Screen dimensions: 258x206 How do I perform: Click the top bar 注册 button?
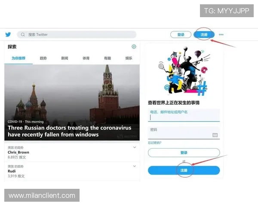pos(204,34)
